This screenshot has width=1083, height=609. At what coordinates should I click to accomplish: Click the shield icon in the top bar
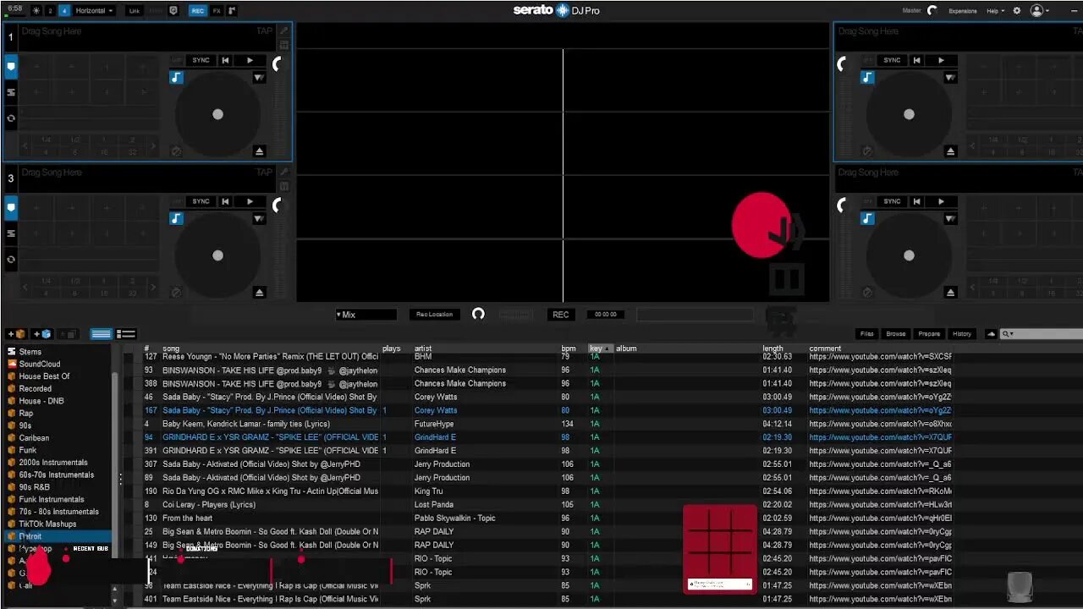(x=173, y=10)
